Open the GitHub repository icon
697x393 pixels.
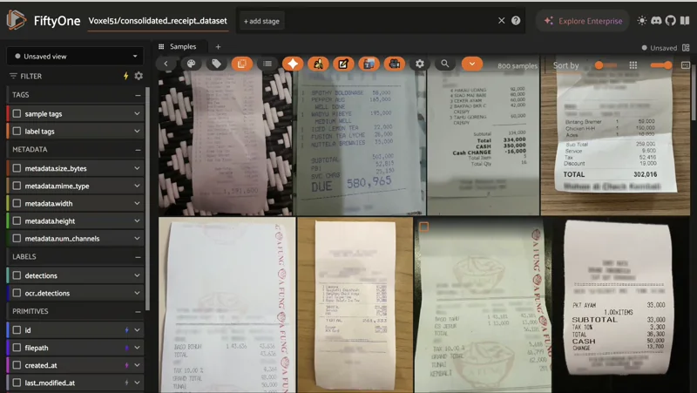coord(670,20)
